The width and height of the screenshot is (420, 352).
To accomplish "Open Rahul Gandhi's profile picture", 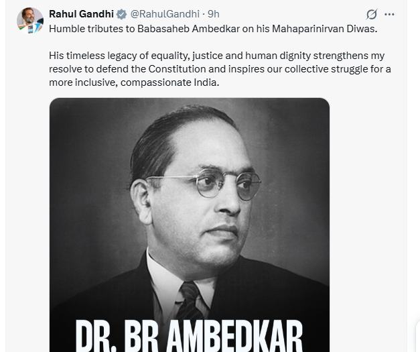I will [30, 21].
